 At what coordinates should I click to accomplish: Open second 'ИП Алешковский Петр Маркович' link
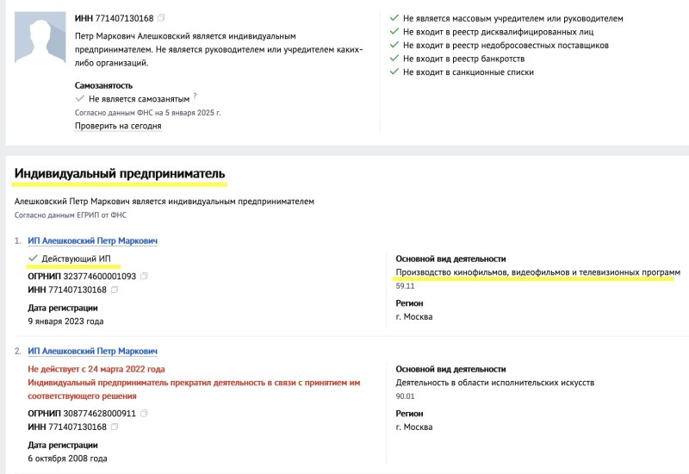pyautogui.click(x=92, y=351)
